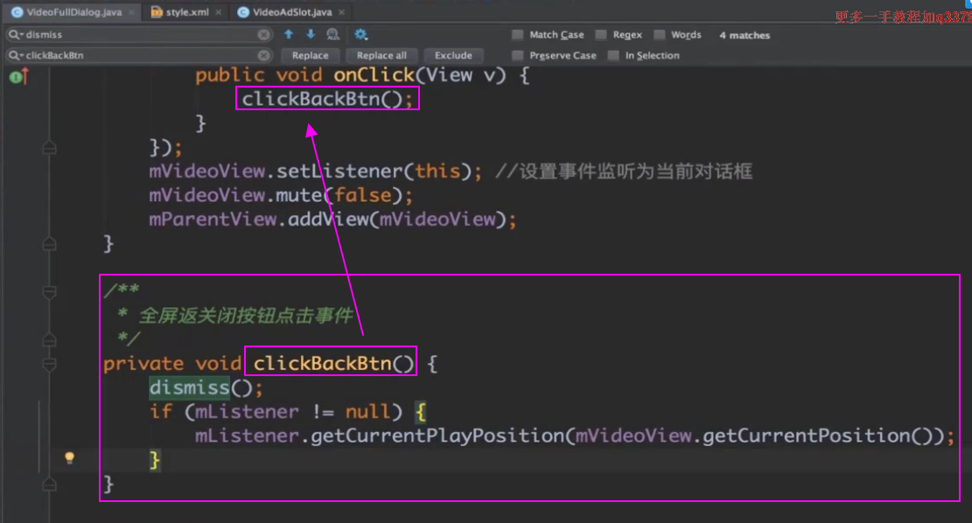Enable the In Selection checkbox
972x523 pixels.
pyautogui.click(x=613, y=56)
